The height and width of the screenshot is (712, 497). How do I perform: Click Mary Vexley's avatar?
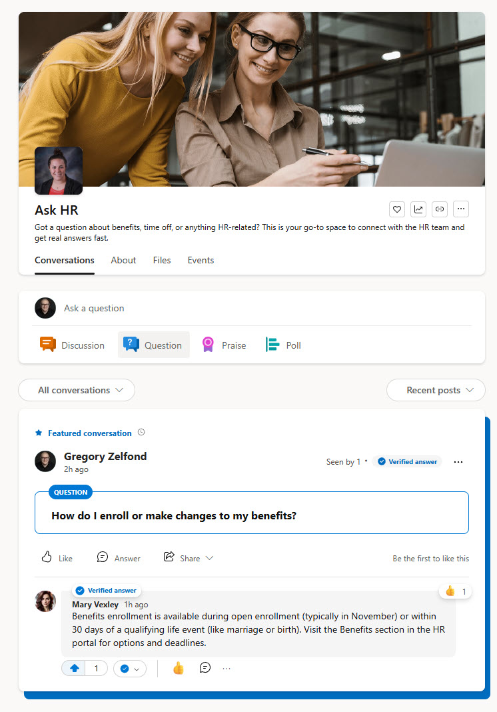(x=45, y=601)
